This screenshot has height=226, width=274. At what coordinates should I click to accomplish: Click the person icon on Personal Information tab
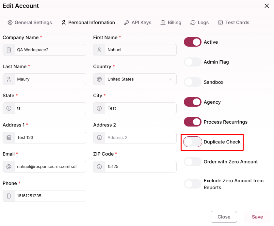point(64,23)
